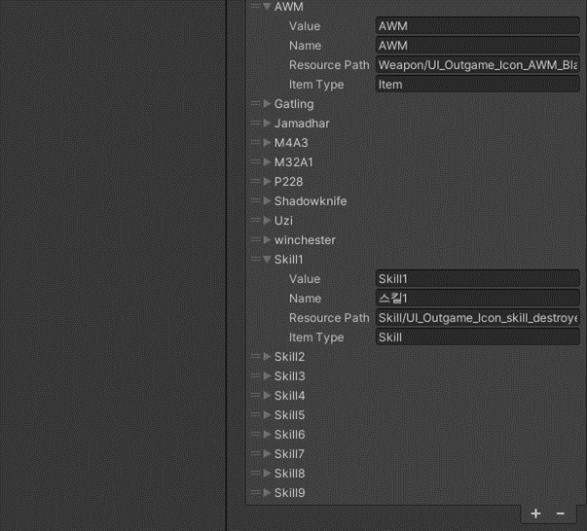Expand the P228 entry
This screenshot has width=587, height=531.
267,181
